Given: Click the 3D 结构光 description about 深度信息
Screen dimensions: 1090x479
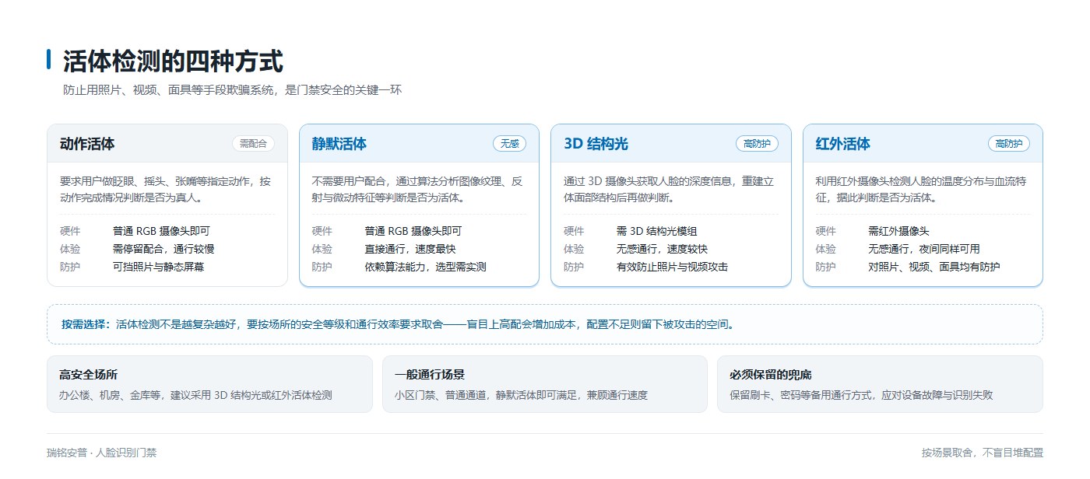Looking at the screenshot, I should (669, 189).
